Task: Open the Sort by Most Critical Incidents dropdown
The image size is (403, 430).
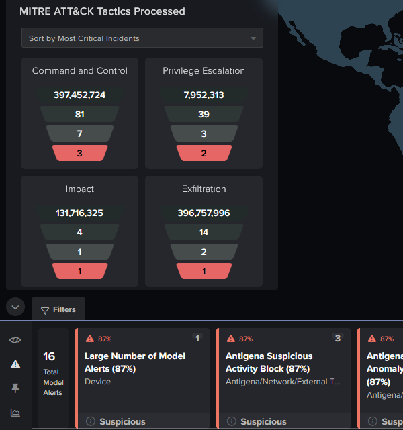Action: (x=142, y=38)
